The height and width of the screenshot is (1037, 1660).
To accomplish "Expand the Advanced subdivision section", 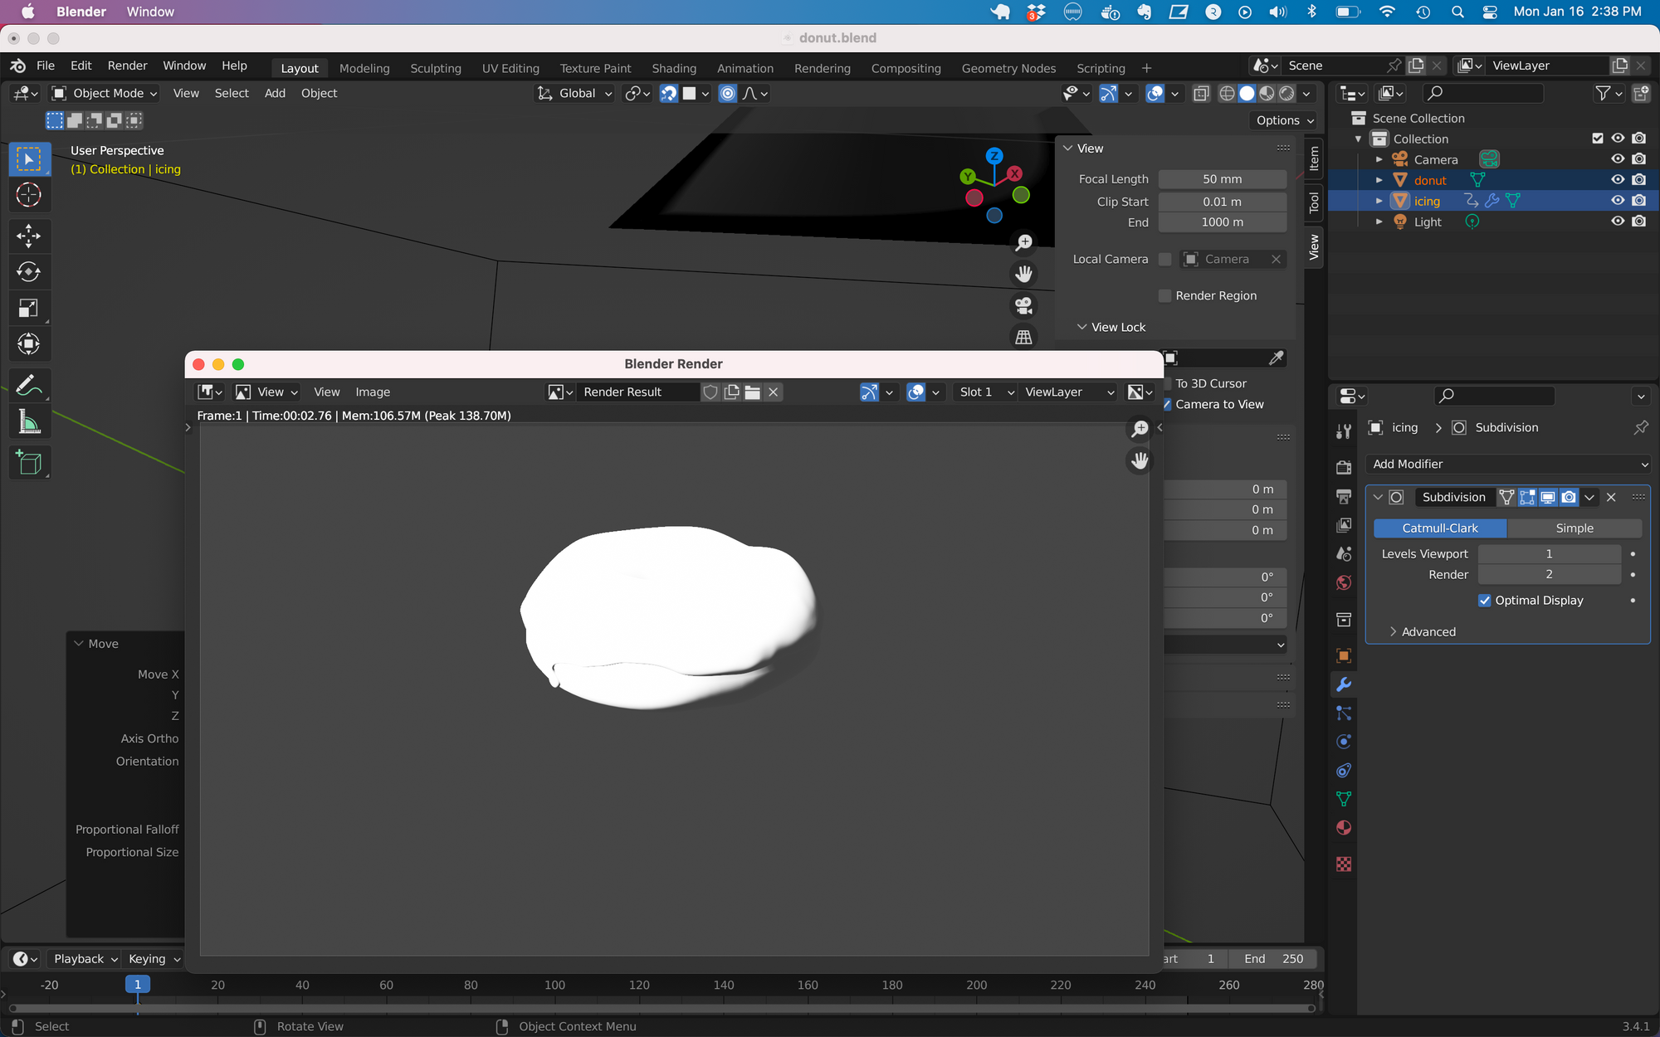I will point(1428,632).
